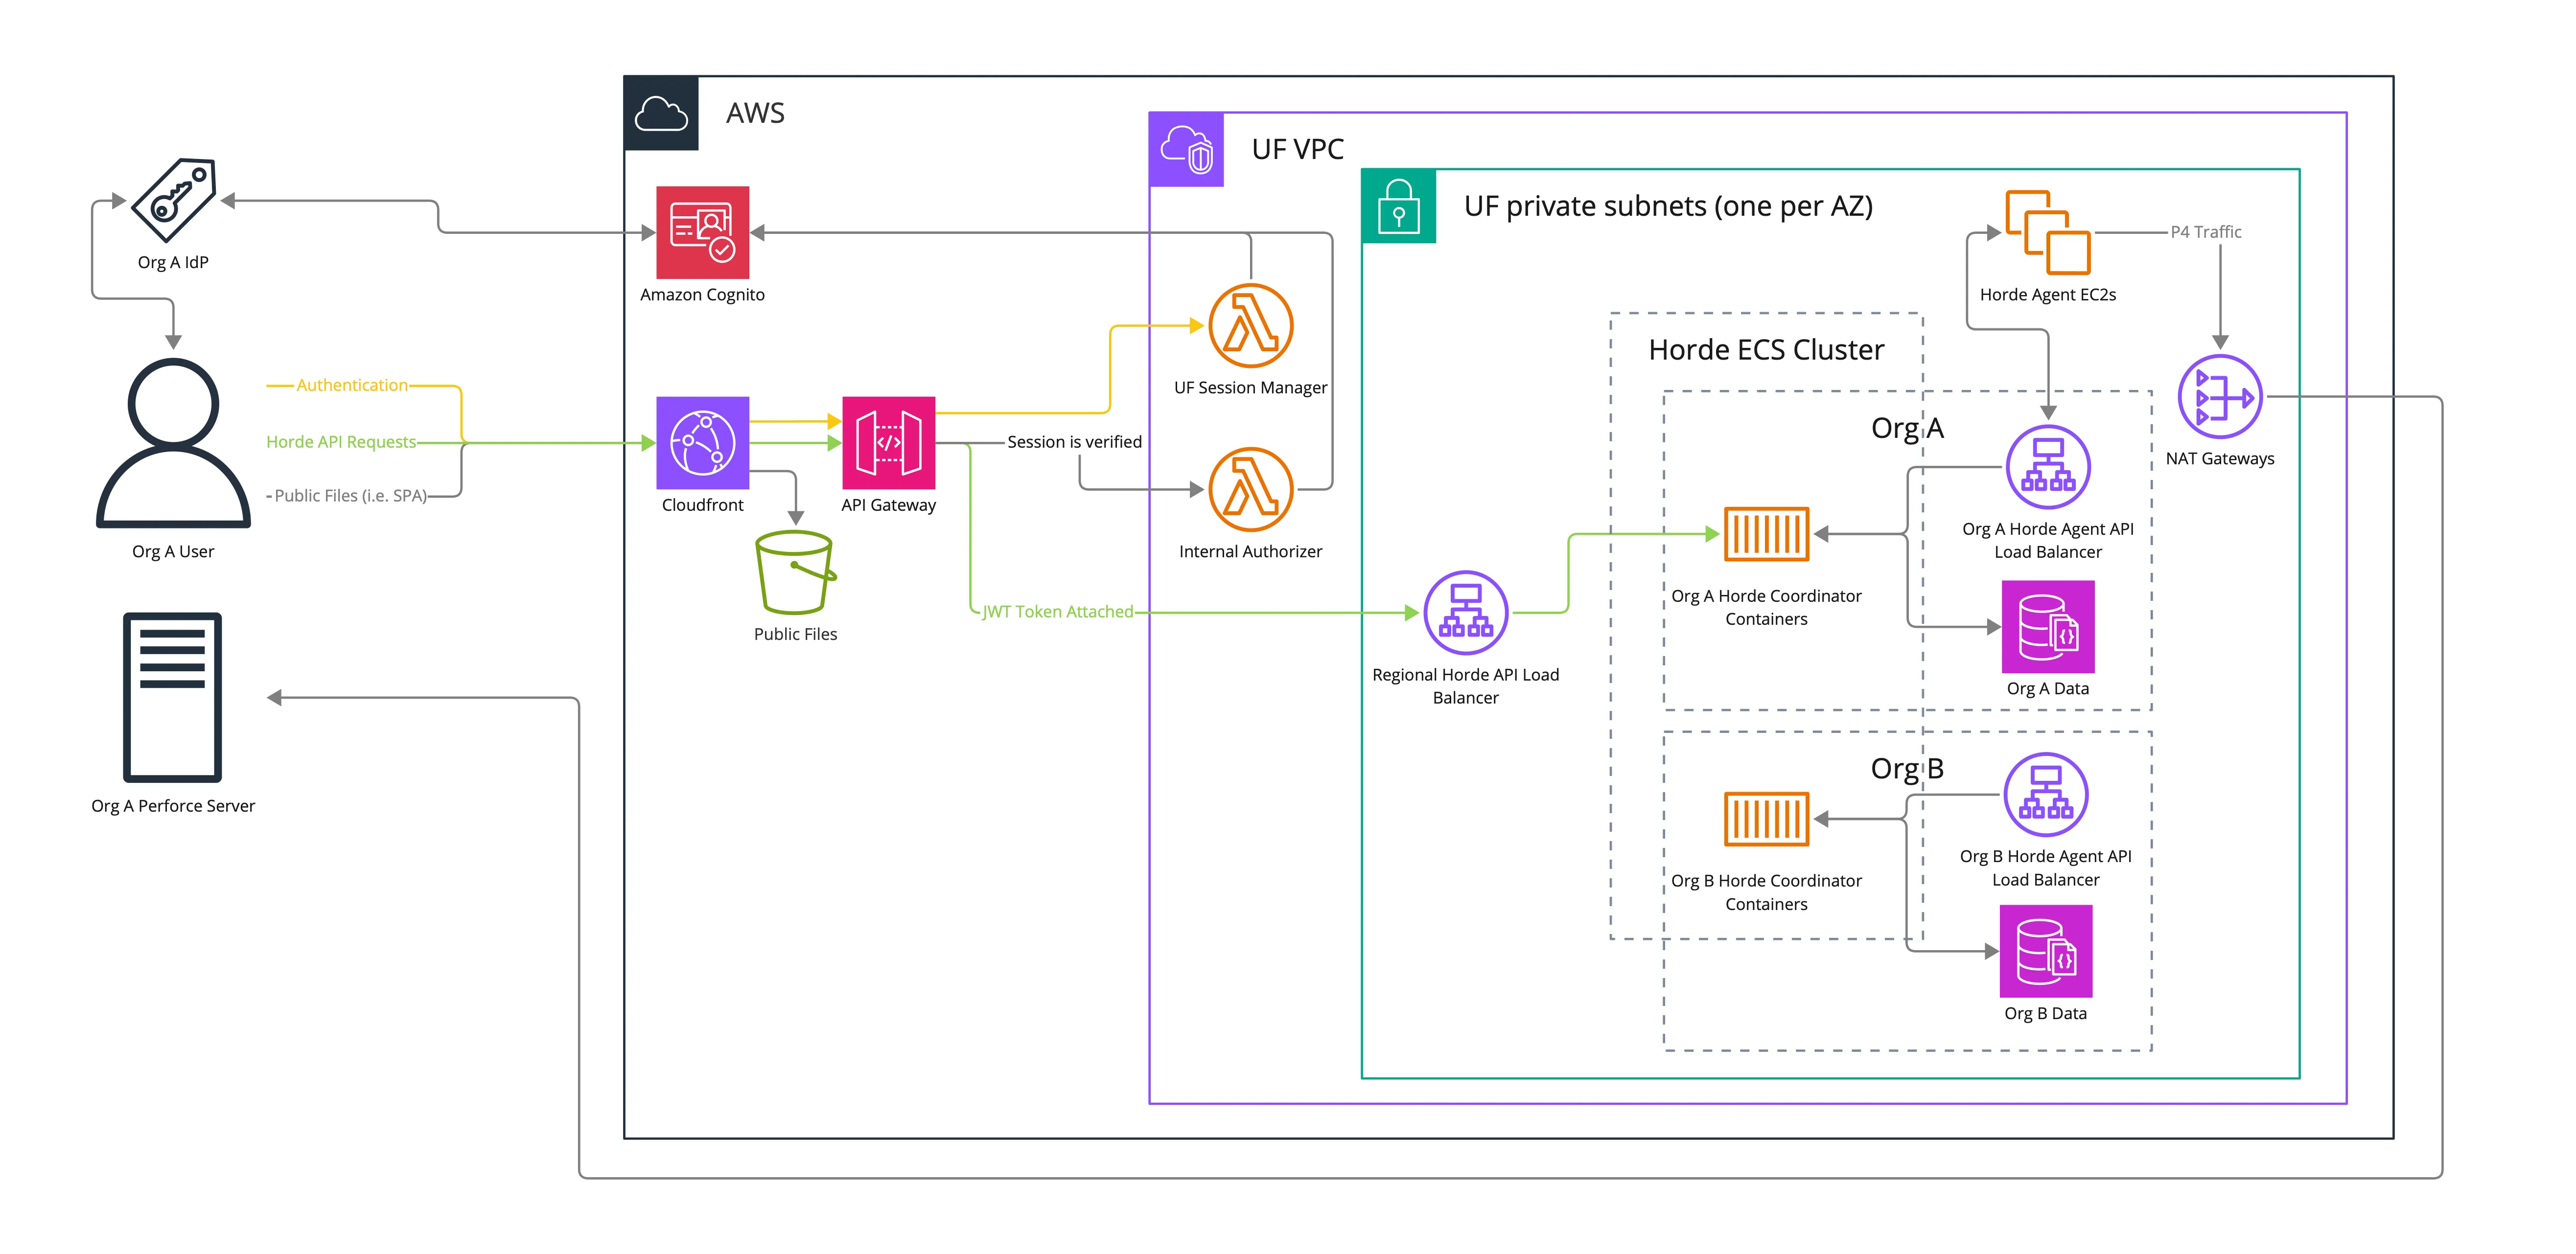The height and width of the screenshot is (1254, 2576).
Task: Select the UF VPC cloud shield icon
Action: 1186,150
